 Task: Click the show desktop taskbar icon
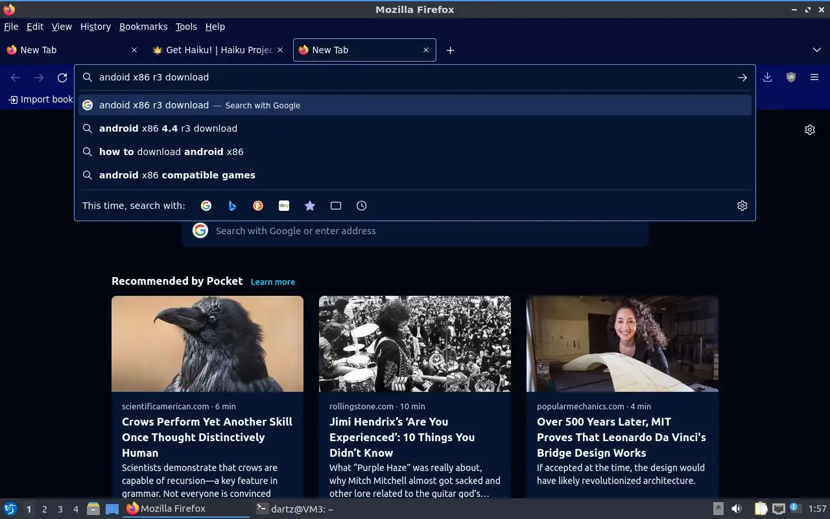coord(112,509)
